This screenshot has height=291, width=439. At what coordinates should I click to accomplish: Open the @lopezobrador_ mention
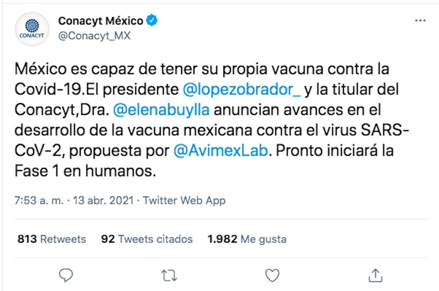[242, 90]
